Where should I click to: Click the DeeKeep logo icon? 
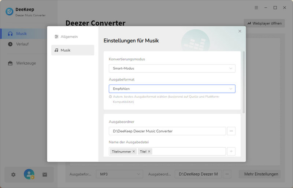click(x=10, y=12)
